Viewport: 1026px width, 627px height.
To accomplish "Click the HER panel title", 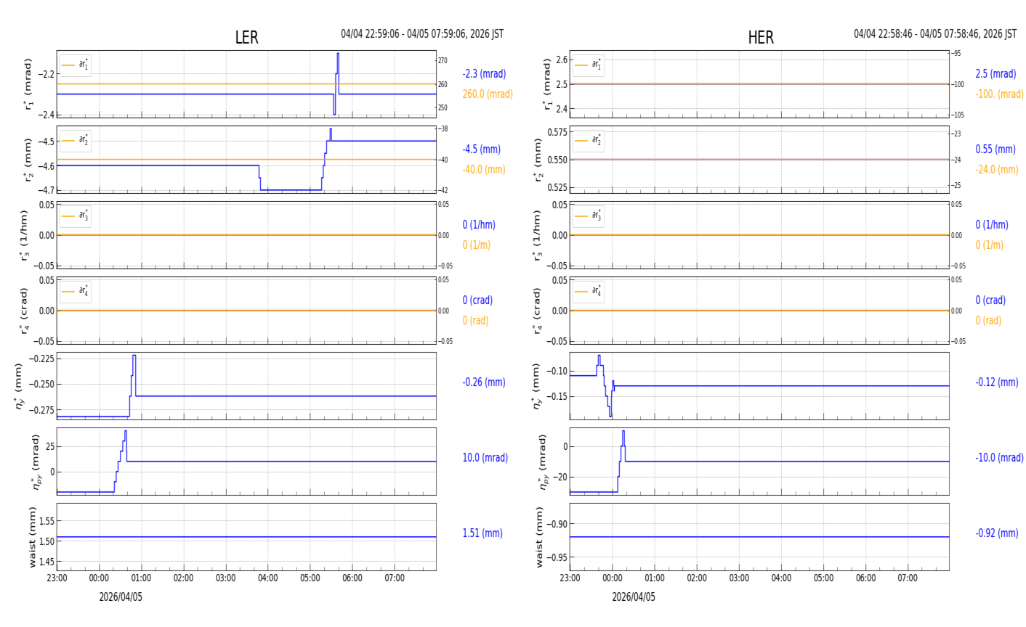I will pos(761,38).
